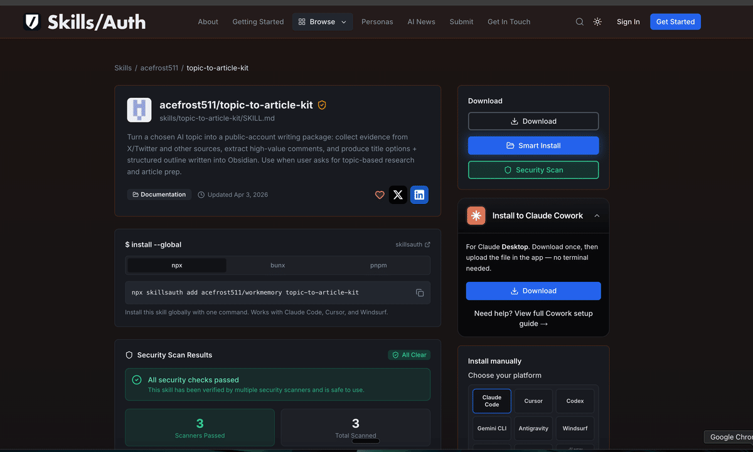Select the Gemini CLI platform

coord(492,428)
